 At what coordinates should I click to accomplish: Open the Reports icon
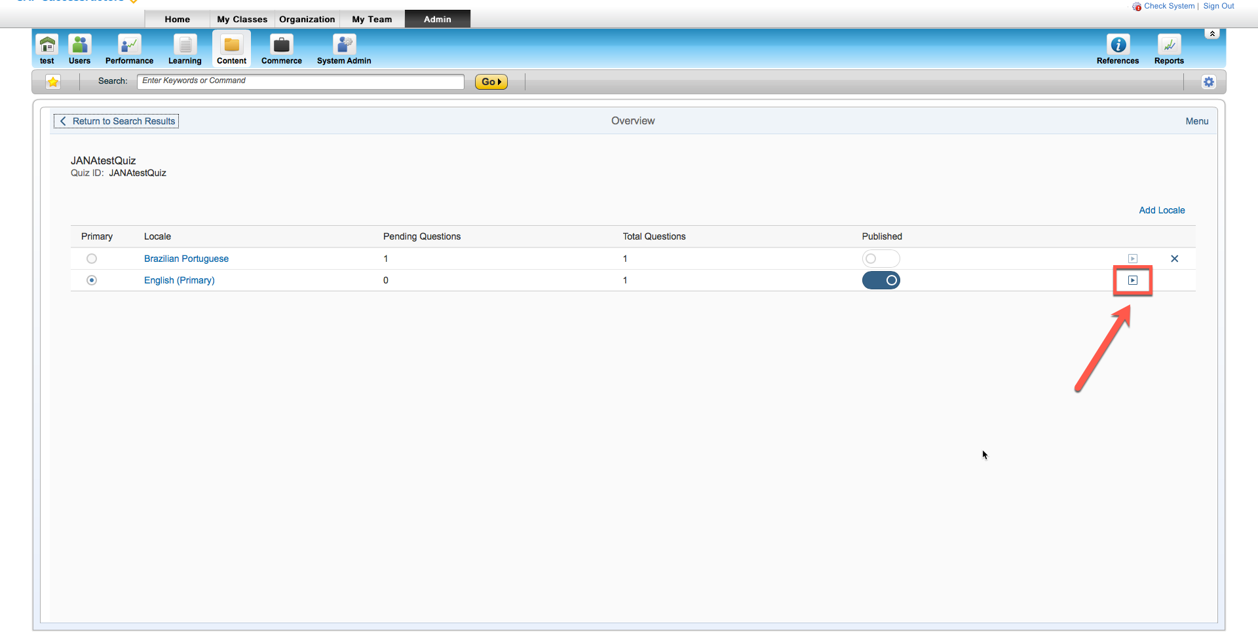1170,45
